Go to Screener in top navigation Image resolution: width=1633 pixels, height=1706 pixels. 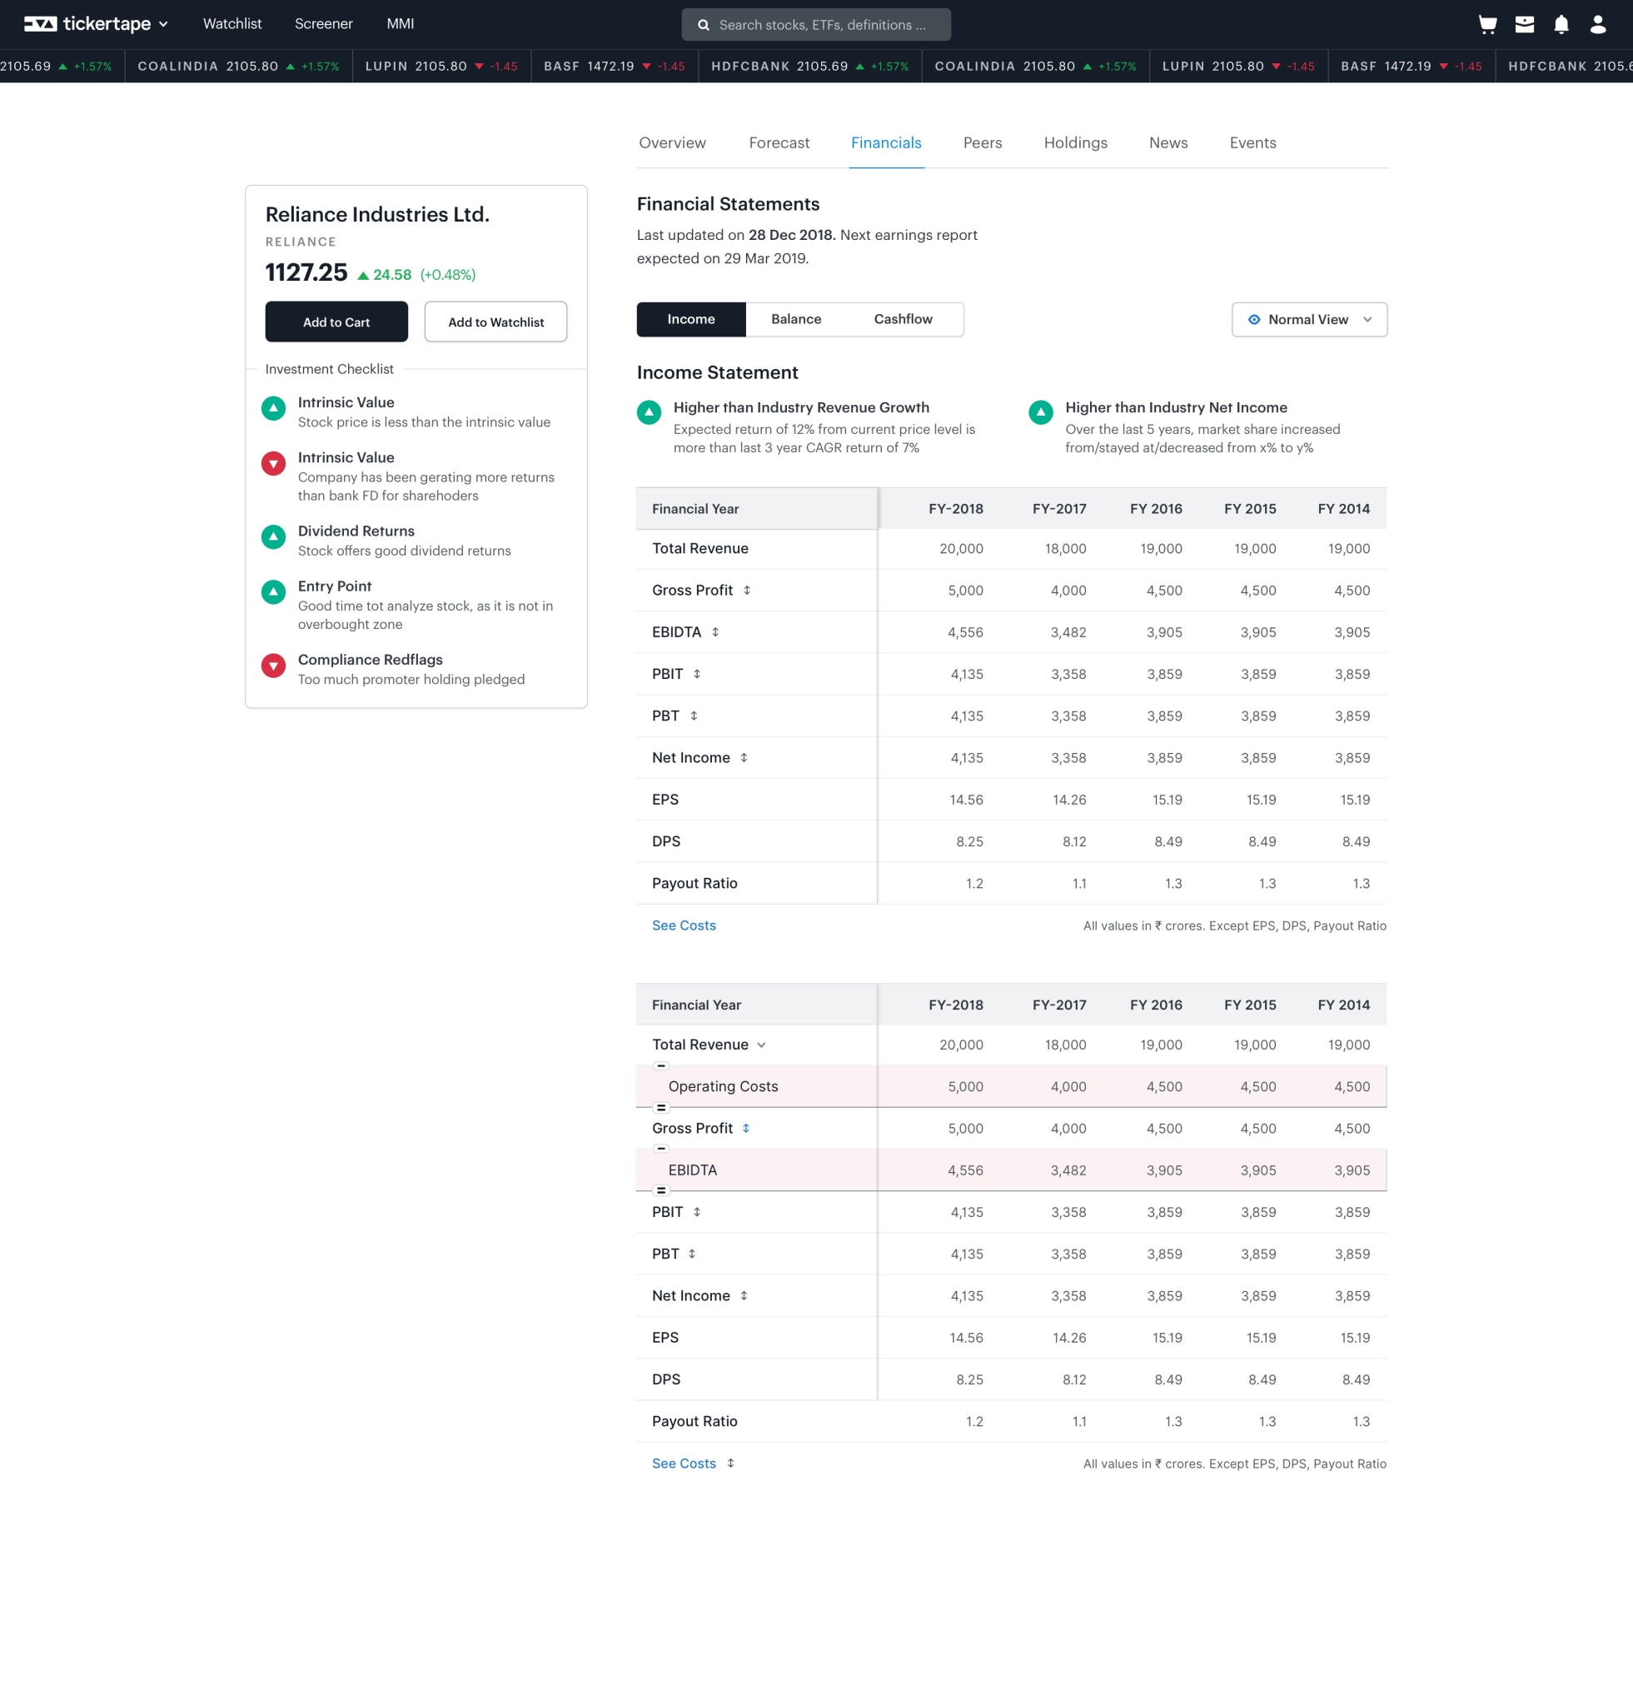324,24
